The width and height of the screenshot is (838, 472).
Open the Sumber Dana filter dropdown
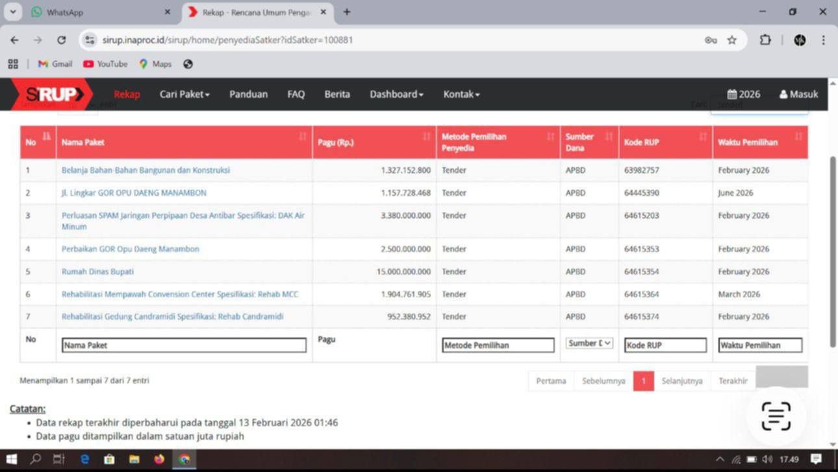click(589, 344)
